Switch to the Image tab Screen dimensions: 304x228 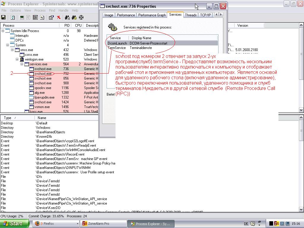click(109, 15)
